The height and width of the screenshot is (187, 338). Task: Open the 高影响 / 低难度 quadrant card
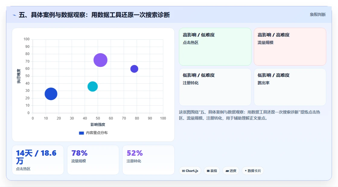215,47
